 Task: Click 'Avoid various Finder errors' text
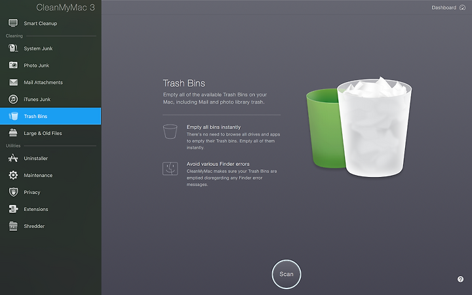tap(218, 164)
